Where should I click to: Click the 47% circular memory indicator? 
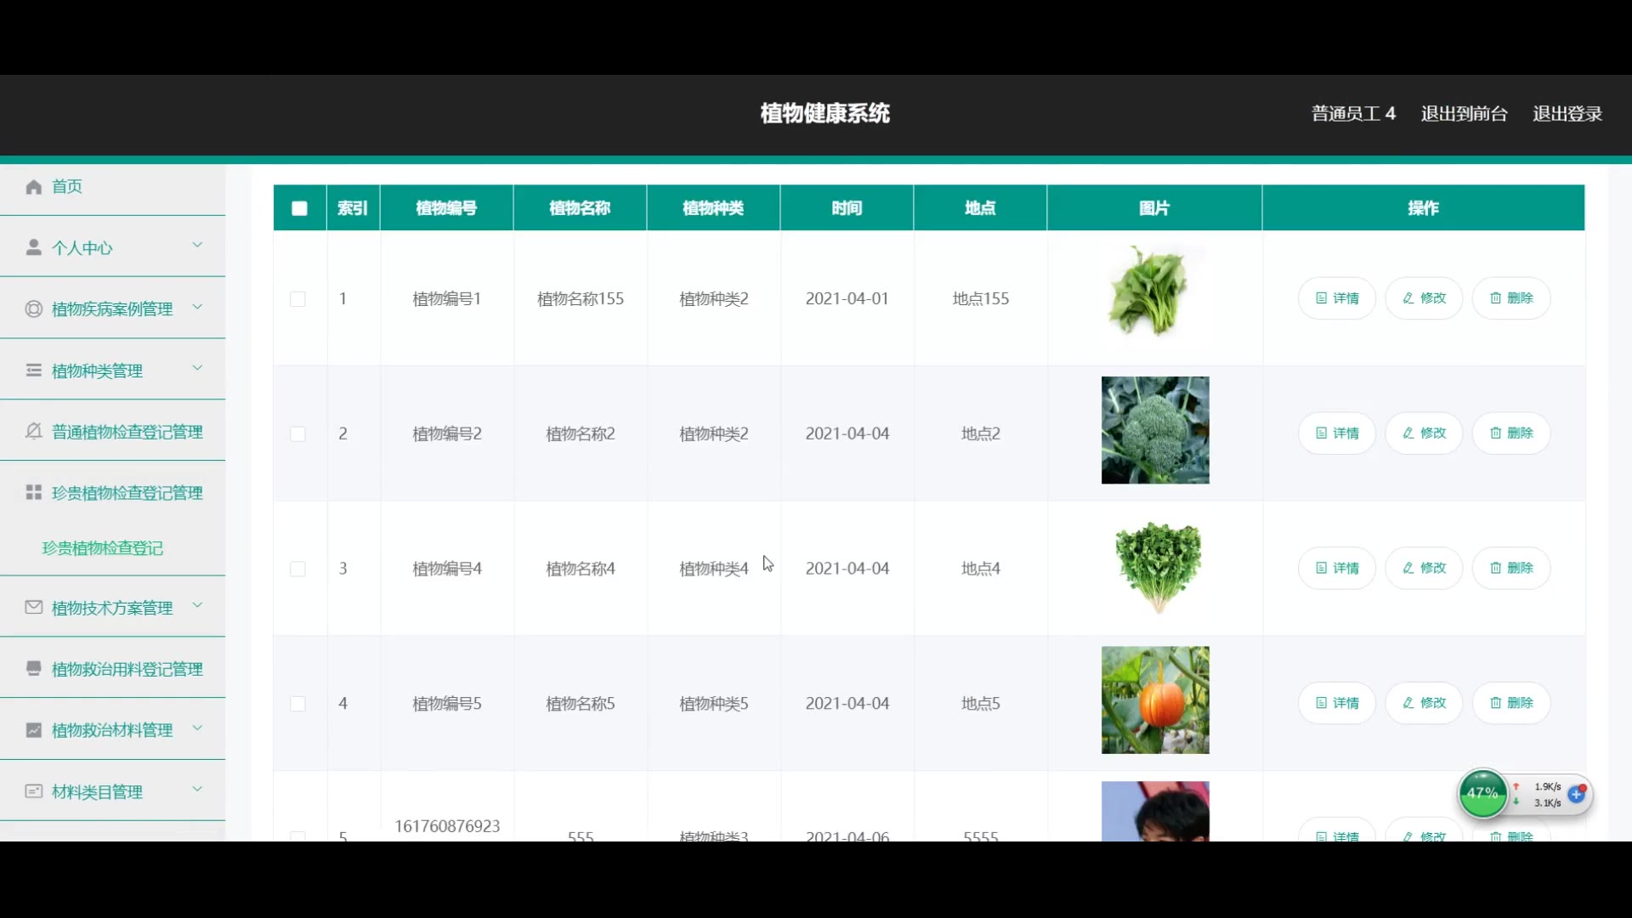coord(1482,793)
